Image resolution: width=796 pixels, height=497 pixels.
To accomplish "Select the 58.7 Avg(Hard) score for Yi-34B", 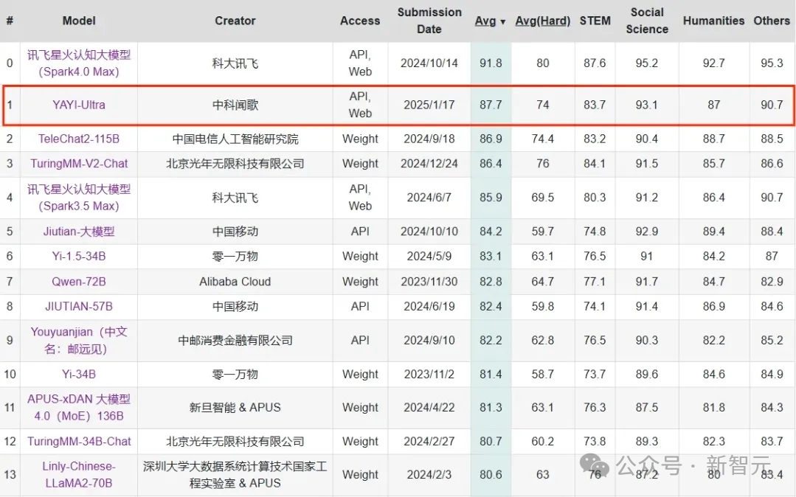I will click(x=543, y=374).
